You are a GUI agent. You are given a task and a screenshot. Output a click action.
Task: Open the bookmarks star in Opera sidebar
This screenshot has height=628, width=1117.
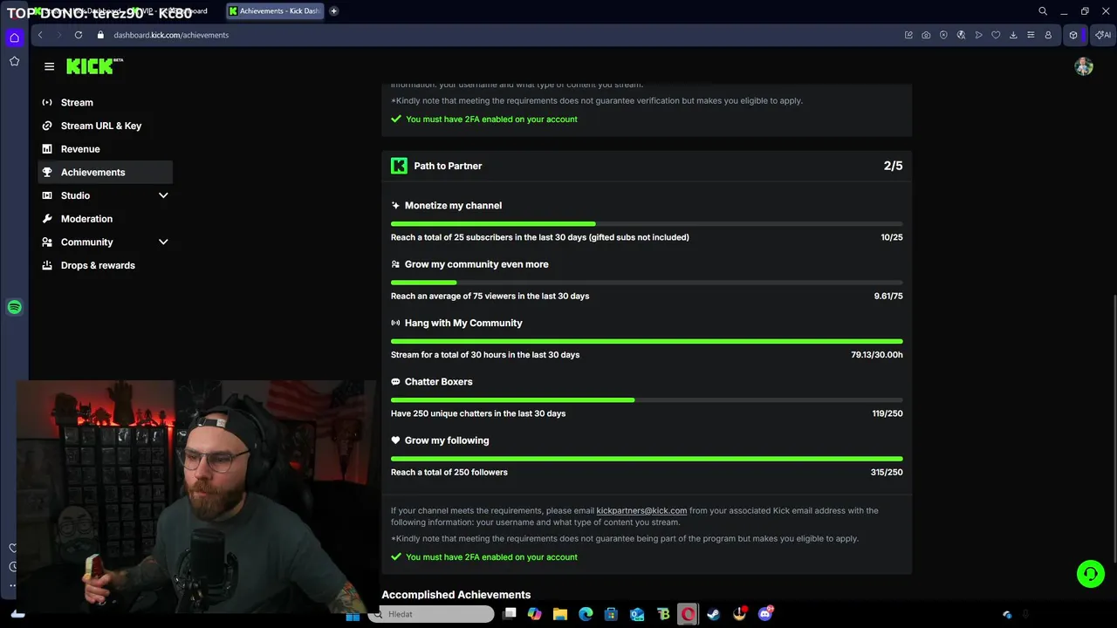(x=14, y=61)
